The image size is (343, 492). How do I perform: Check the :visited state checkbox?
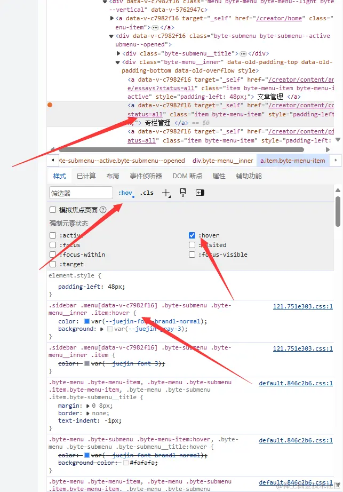point(192,245)
